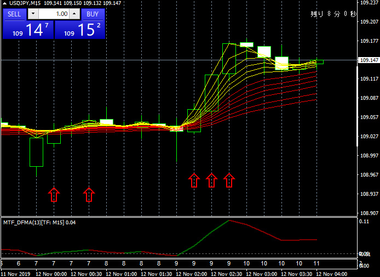This screenshot has height=277, width=380.
Task: Increase lot volume with up arrow
Action: click(x=74, y=14)
